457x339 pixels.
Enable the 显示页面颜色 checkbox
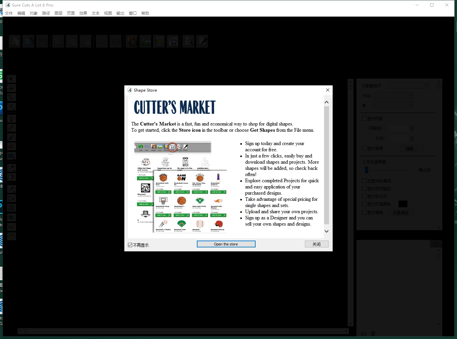tap(365, 204)
